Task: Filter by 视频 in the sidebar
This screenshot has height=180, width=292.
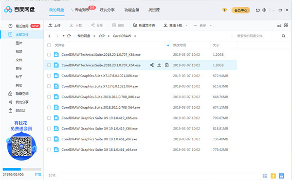Action: coord(19,51)
